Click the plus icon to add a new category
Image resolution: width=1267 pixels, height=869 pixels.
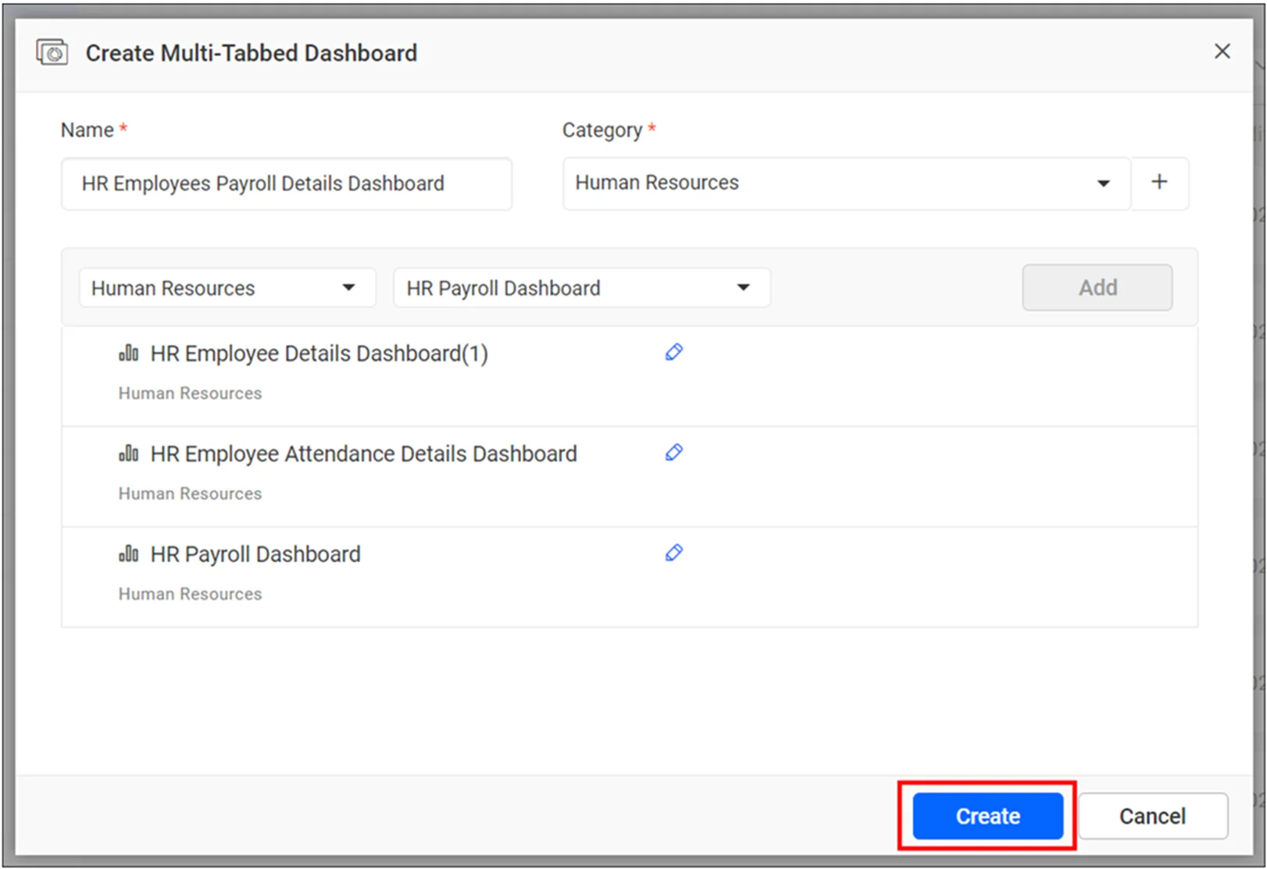(x=1160, y=183)
